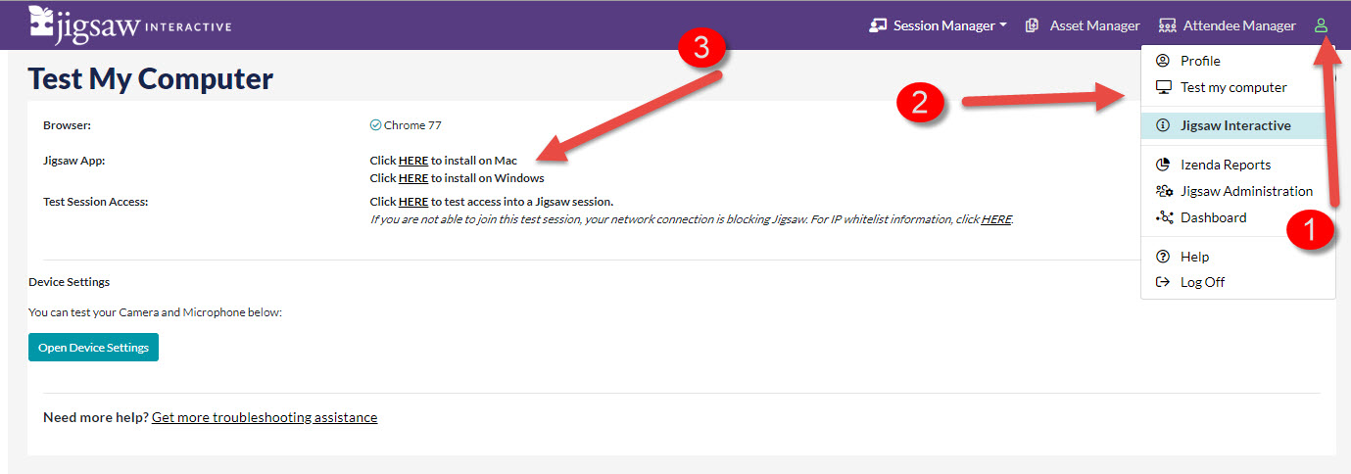Image resolution: width=1351 pixels, height=474 pixels.
Task: Choose Test my computer menu entry
Action: [x=1232, y=87]
